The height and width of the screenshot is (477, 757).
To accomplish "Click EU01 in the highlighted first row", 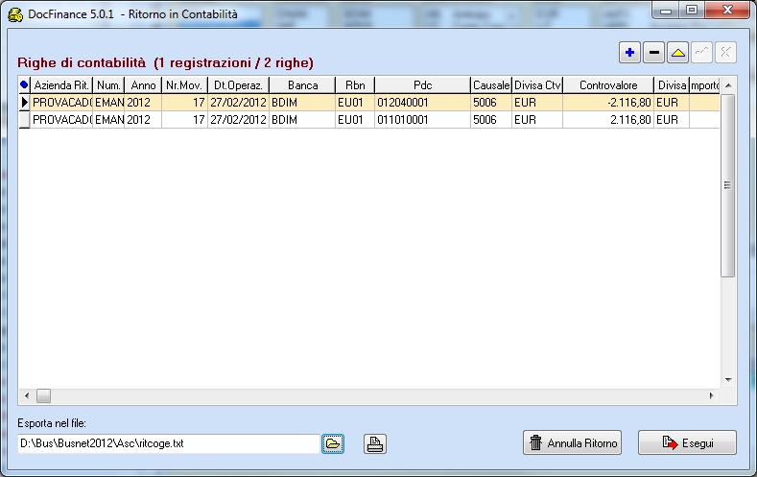I will tap(355, 103).
